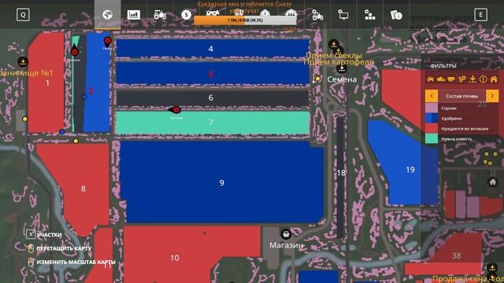Select the shop basket icon above 'Магазин'

point(286,234)
